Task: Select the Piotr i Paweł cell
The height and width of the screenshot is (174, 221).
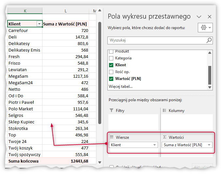Action: coord(25,102)
